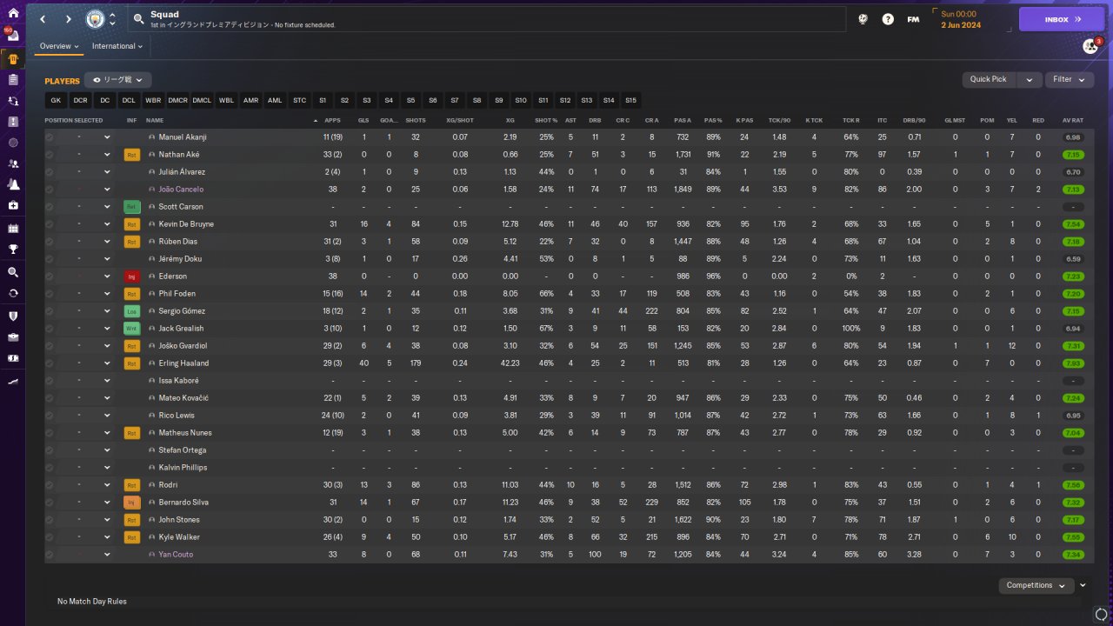Select the DMCL position tab
Viewport: 1113px width, 626px height.
202,101
